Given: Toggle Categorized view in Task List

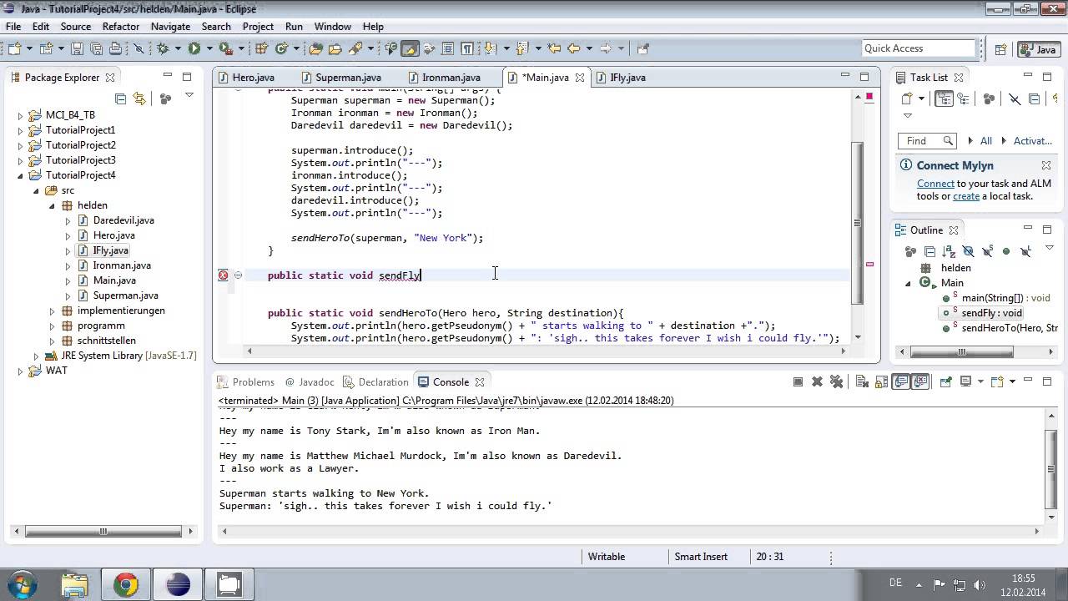Looking at the screenshot, I should click(944, 98).
